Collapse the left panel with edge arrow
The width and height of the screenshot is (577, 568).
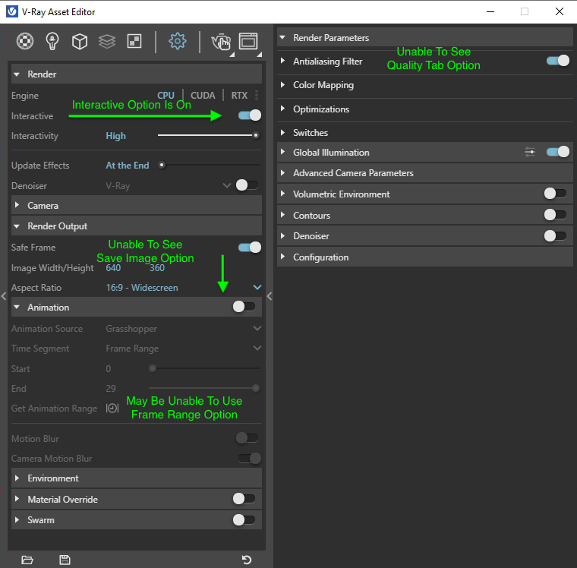[x=4, y=296]
